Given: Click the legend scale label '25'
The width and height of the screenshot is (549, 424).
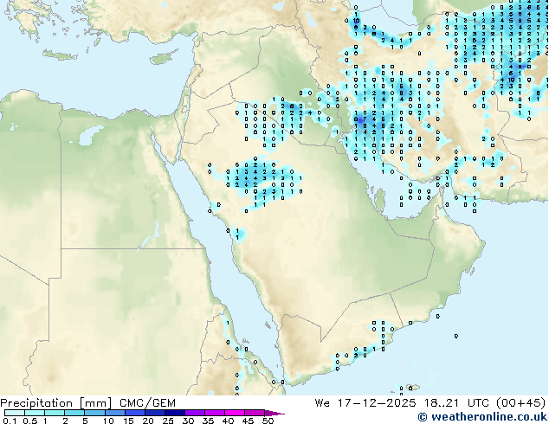Looking at the screenshot, I should (x=168, y=421).
